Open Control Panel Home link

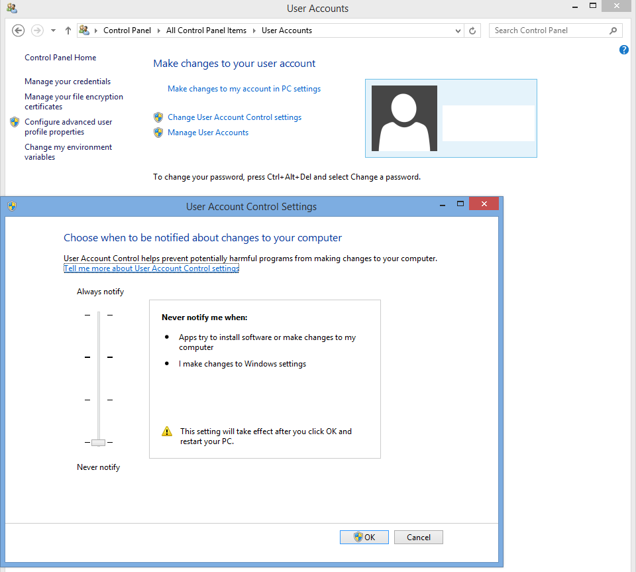click(x=60, y=58)
